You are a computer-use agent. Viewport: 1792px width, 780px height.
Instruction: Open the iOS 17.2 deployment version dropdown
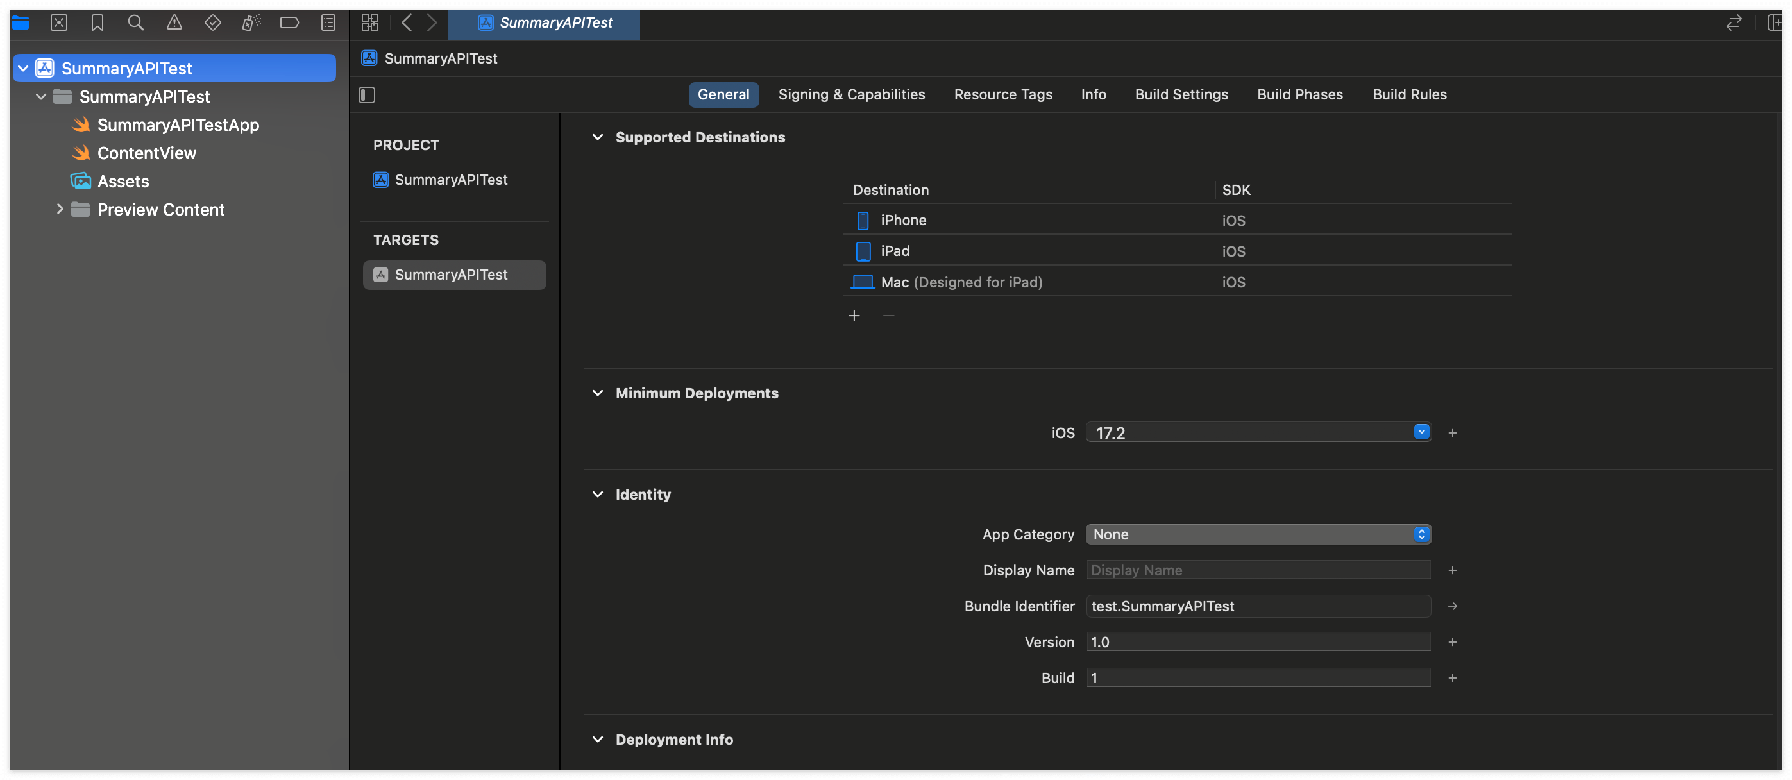tap(1421, 432)
